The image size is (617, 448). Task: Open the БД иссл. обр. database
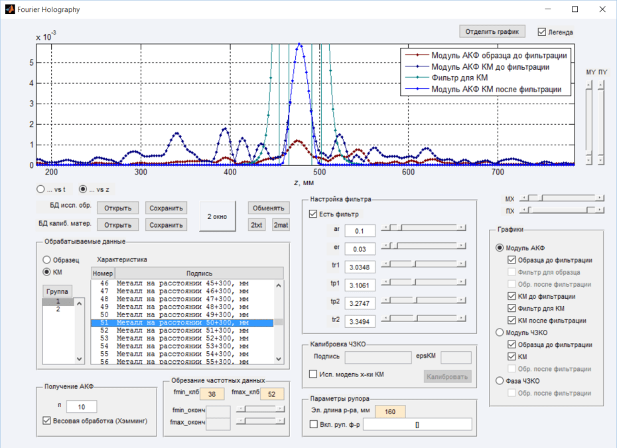pyautogui.click(x=117, y=207)
